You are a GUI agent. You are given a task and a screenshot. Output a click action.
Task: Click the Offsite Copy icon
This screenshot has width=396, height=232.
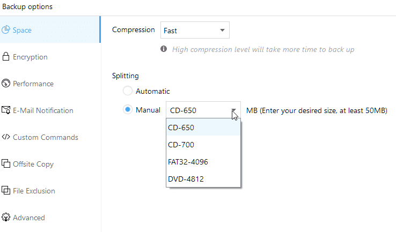[6, 163]
